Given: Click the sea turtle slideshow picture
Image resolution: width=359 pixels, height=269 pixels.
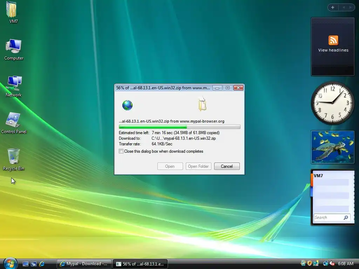Looking at the screenshot, I should (x=332, y=147).
